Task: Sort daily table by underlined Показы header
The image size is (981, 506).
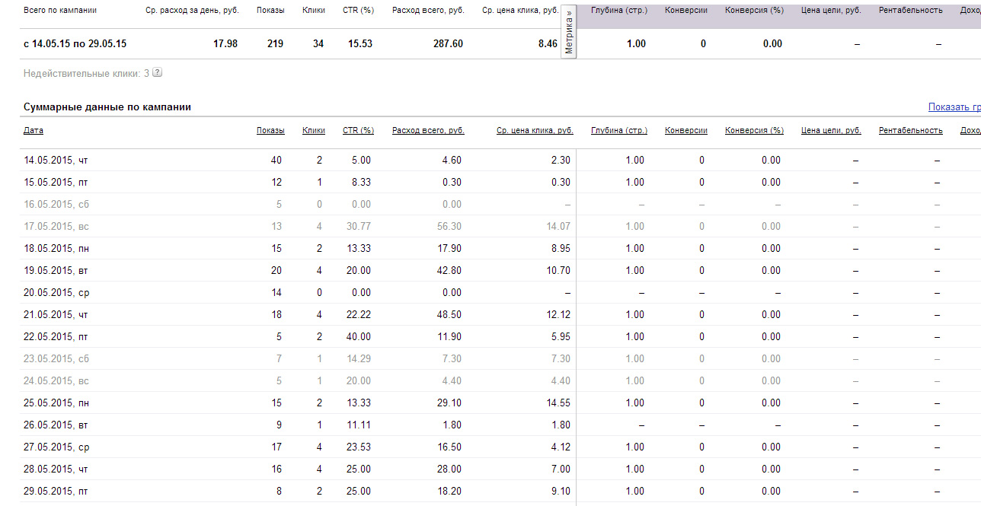Action: [x=270, y=130]
